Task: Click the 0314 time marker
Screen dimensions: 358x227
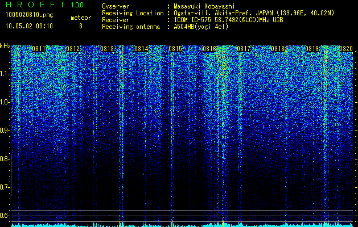Action: (x=141, y=49)
